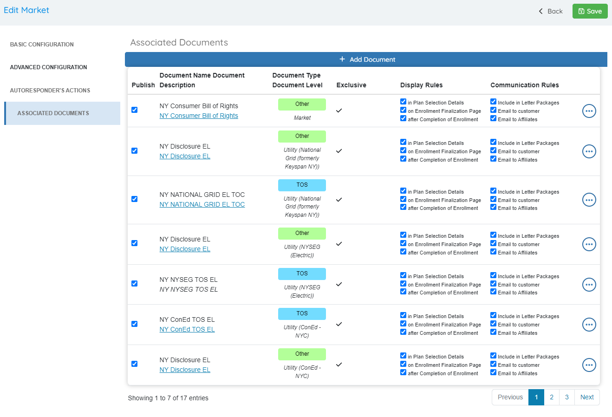This screenshot has height=417, width=612.
Task: Go Back from Edit Market
Action: tap(550, 11)
